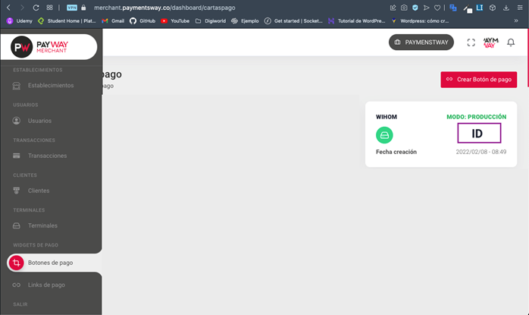Image resolution: width=529 pixels, height=315 pixels.
Task: Expand the bookmarks overflow chevron
Action: click(516, 20)
